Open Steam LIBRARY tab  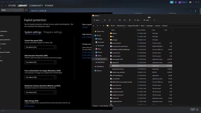(x=22, y=6)
